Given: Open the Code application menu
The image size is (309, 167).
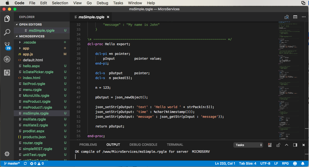Looking at the screenshot, I should pos(19,3).
